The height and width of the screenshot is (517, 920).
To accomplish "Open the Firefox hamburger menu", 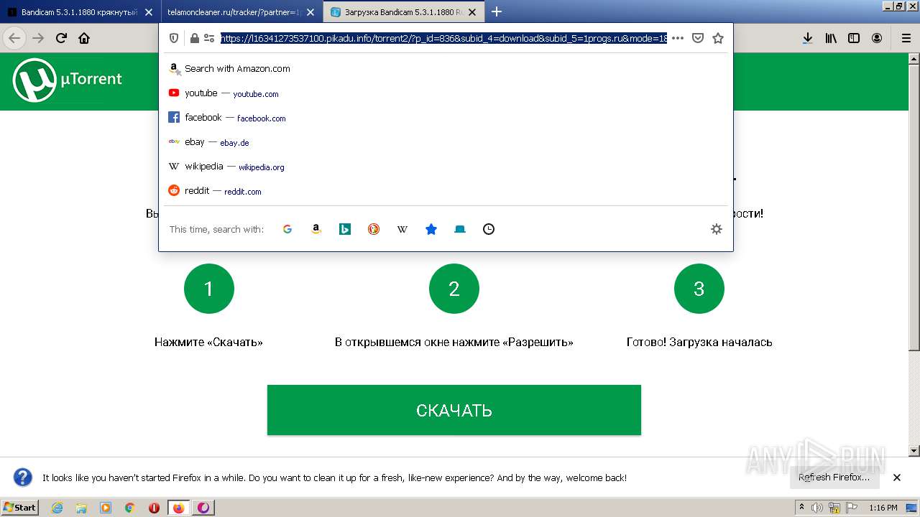I will [906, 38].
